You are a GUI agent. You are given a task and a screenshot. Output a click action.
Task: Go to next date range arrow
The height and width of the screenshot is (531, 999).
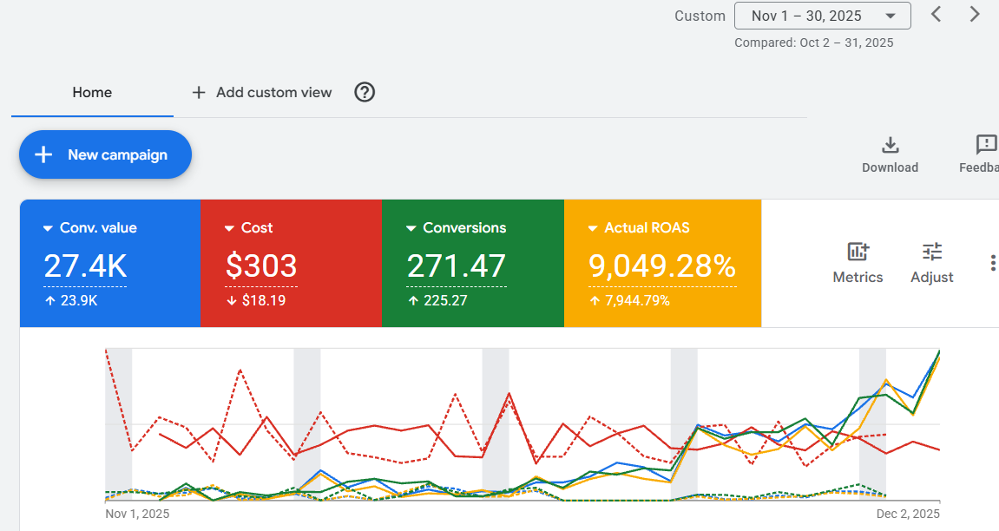tap(975, 15)
